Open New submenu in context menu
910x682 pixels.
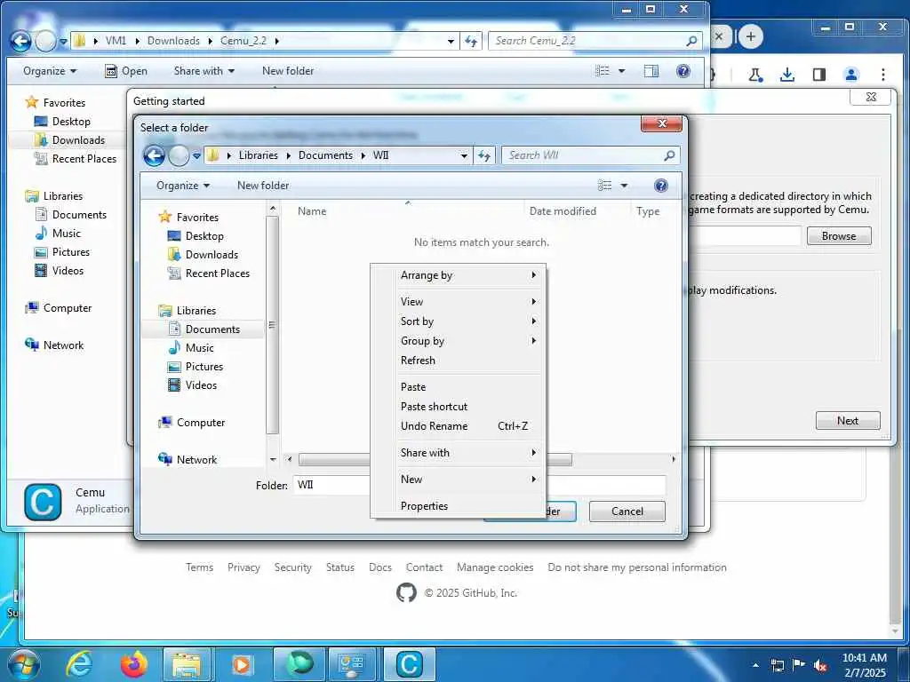[x=458, y=479]
